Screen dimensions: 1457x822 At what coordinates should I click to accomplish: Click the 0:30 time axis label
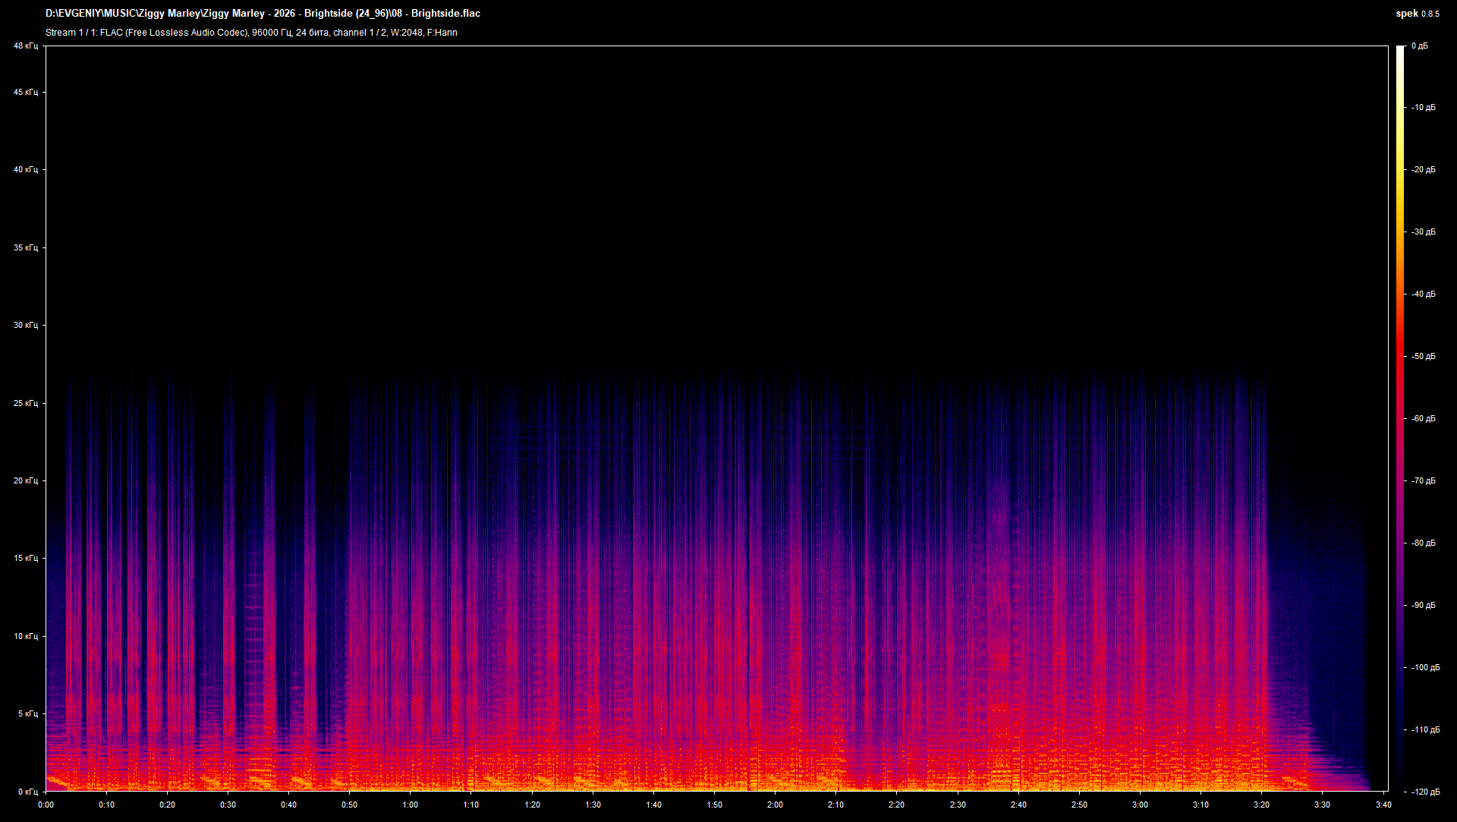tap(228, 805)
